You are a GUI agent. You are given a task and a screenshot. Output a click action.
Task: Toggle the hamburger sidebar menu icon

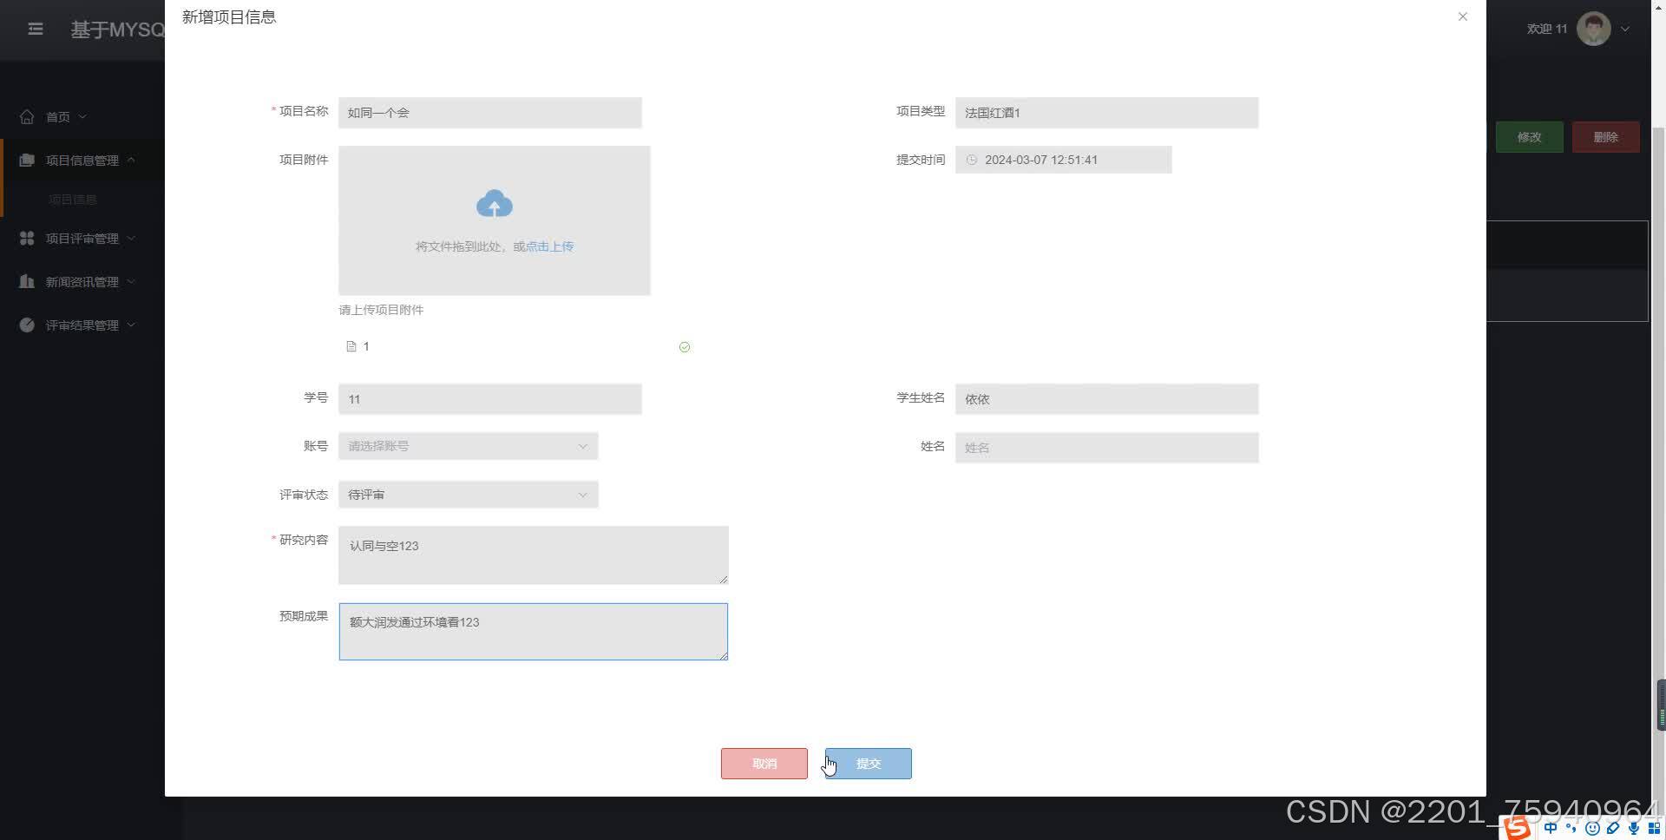[36, 29]
